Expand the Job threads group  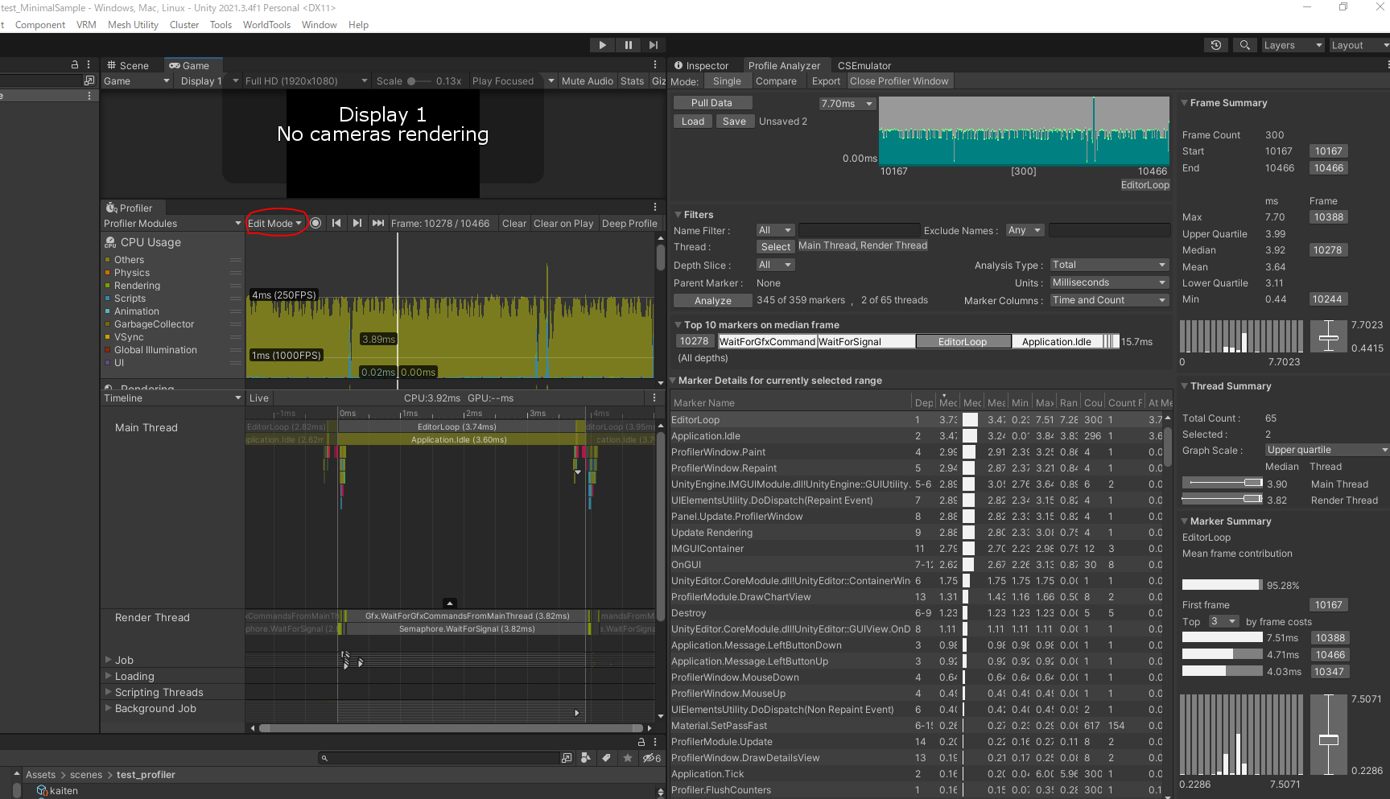pyautogui.click(x=109, y=660)
